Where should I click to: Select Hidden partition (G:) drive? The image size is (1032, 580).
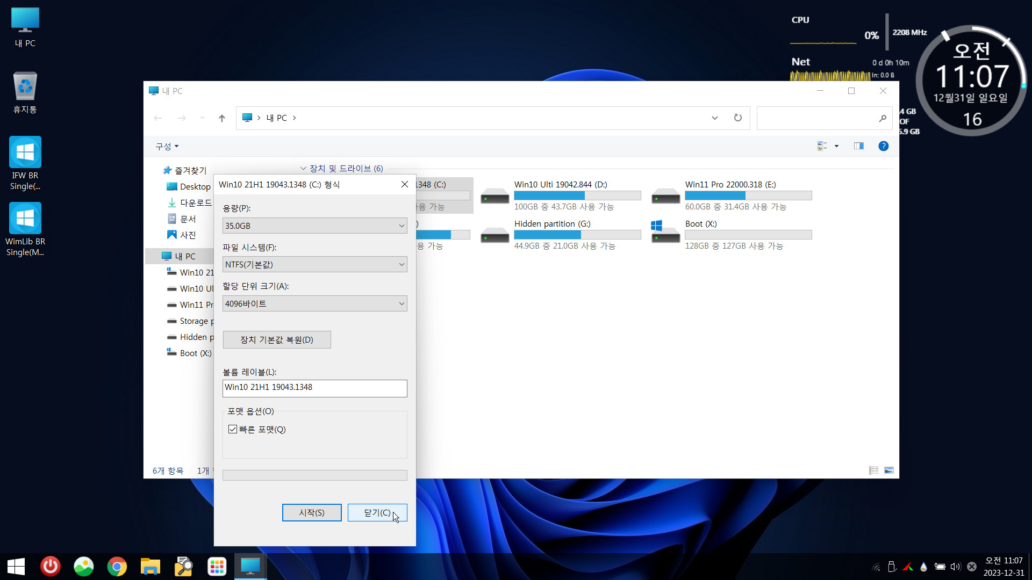(x=561, y=235)
